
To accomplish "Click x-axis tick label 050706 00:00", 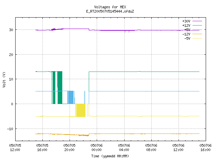I will pos(96,148).
